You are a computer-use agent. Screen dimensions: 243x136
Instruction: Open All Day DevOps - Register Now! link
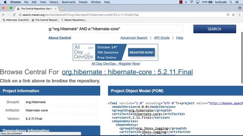tap(115, 63)
